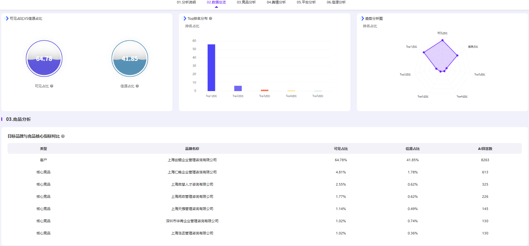
Task: Click the 可见占比 table column header
Action: pos(341,149)
